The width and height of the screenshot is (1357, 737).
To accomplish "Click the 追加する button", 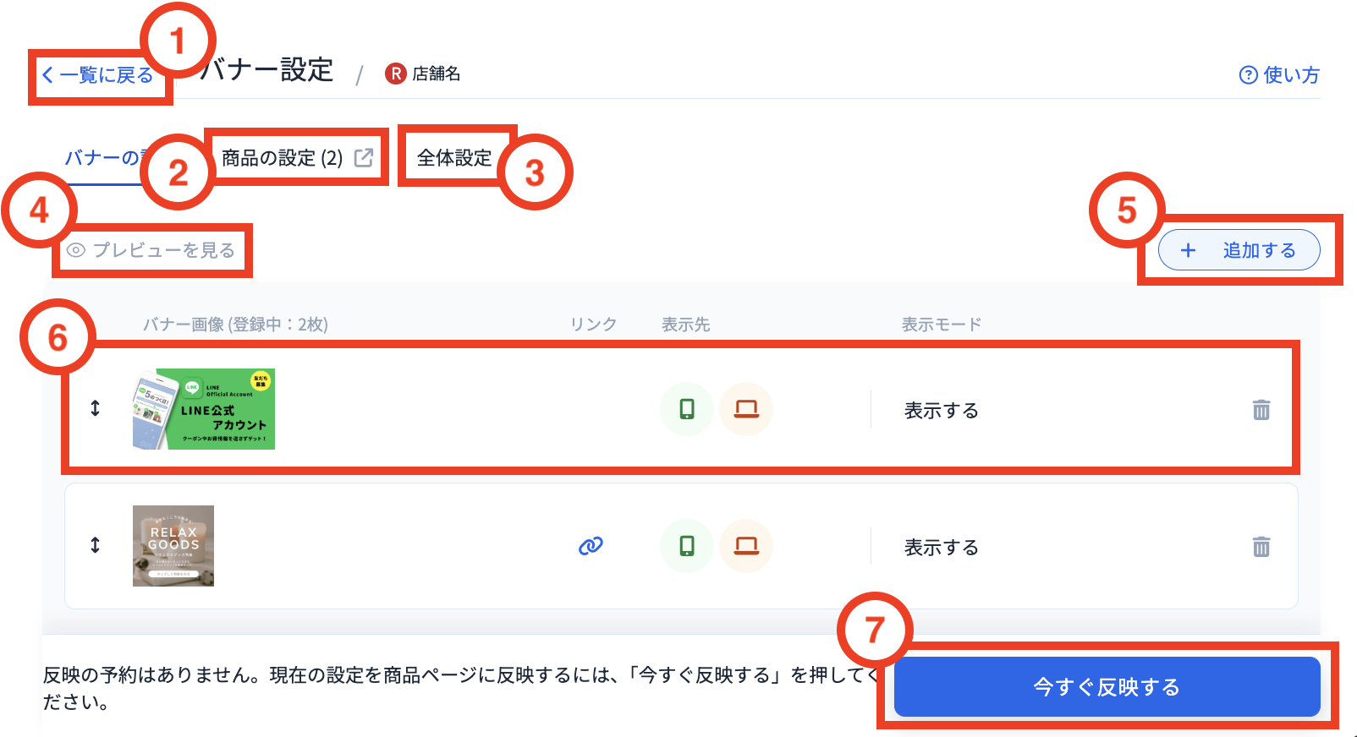I will 1239,250.
